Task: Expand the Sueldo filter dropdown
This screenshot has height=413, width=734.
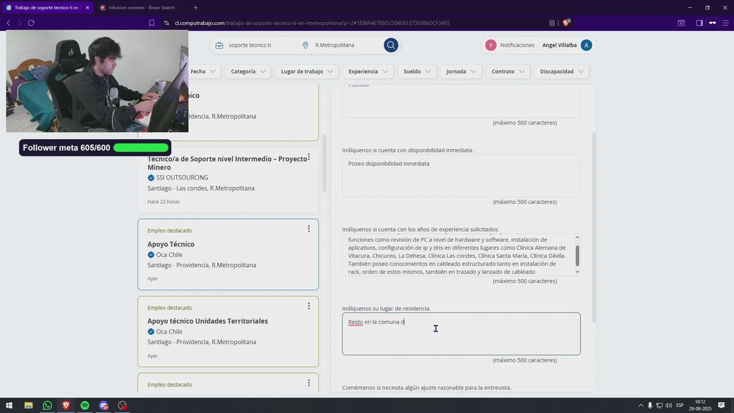Action: pos(417,71)
